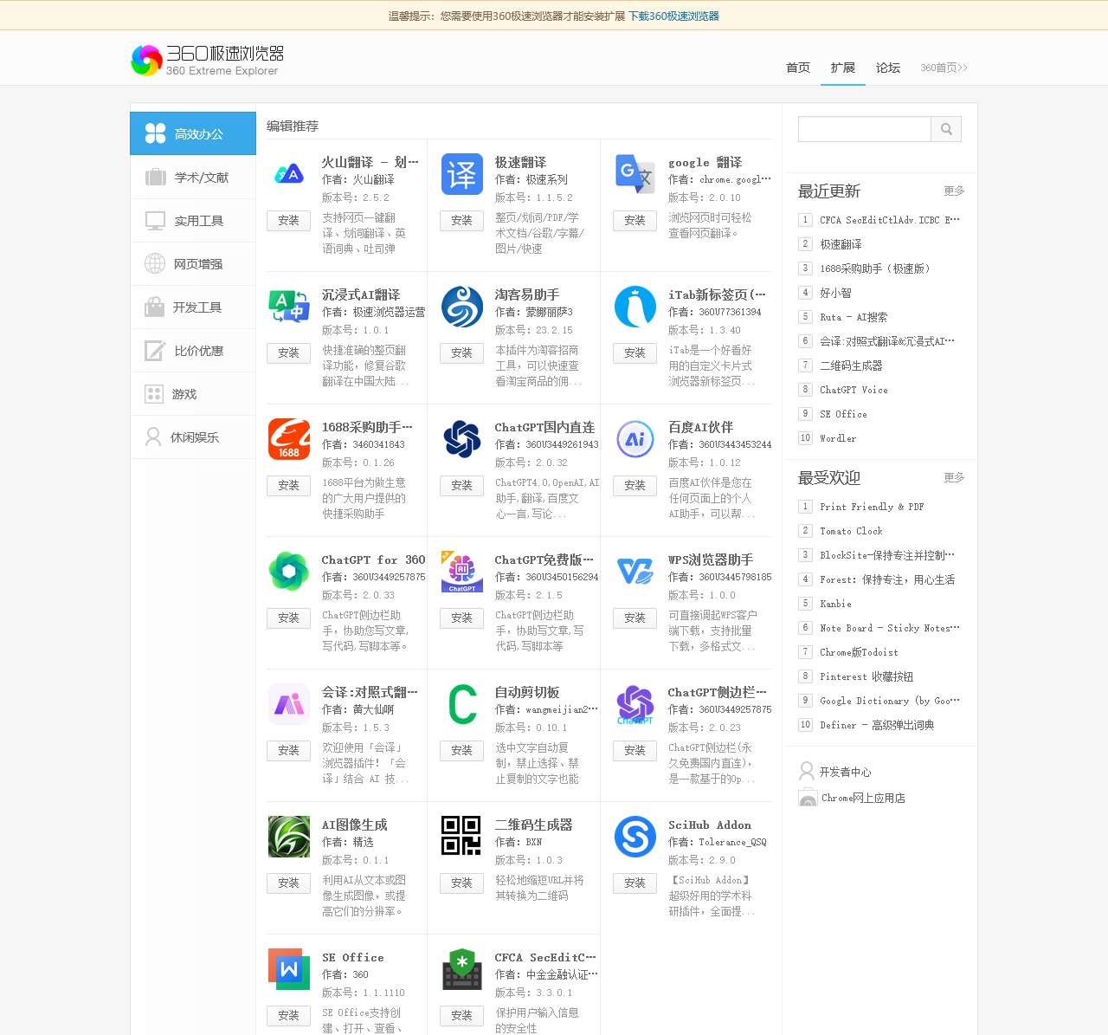The height and width of the screenshot is (1035, 1108).
Task: Open the AI图像生成 extension icon
Action: coord(289,837)
